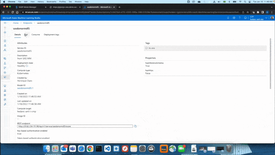This screenshot has width=275, height=155.
Task: Open the Bookmarks menu in the menu bar
Action: point(51,2)
